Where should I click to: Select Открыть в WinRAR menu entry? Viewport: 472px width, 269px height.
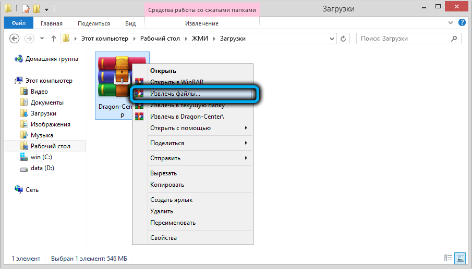coord(176,82)
